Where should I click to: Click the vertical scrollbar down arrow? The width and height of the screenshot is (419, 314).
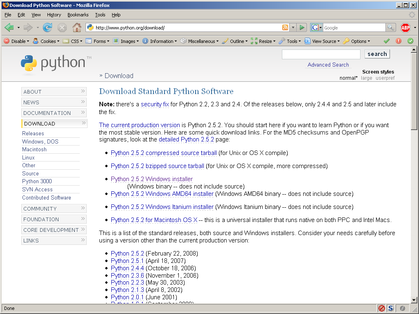coord(414,300)
